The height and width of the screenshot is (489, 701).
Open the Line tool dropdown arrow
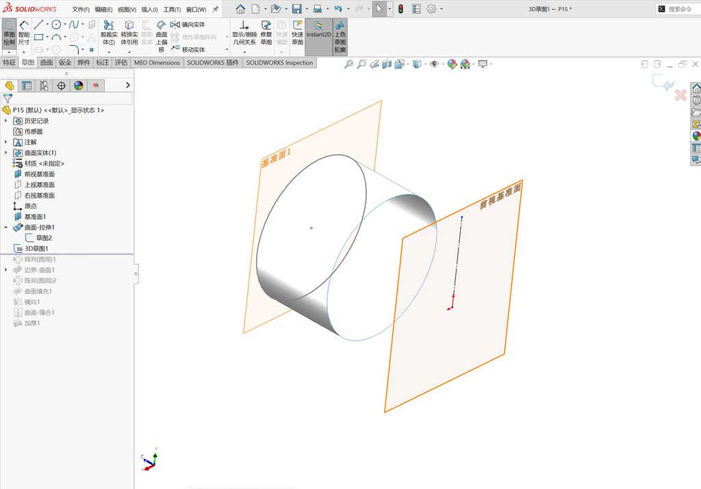(47, 25)
